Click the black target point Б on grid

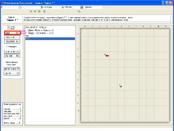pyautogui.click(x=121, y=87)
